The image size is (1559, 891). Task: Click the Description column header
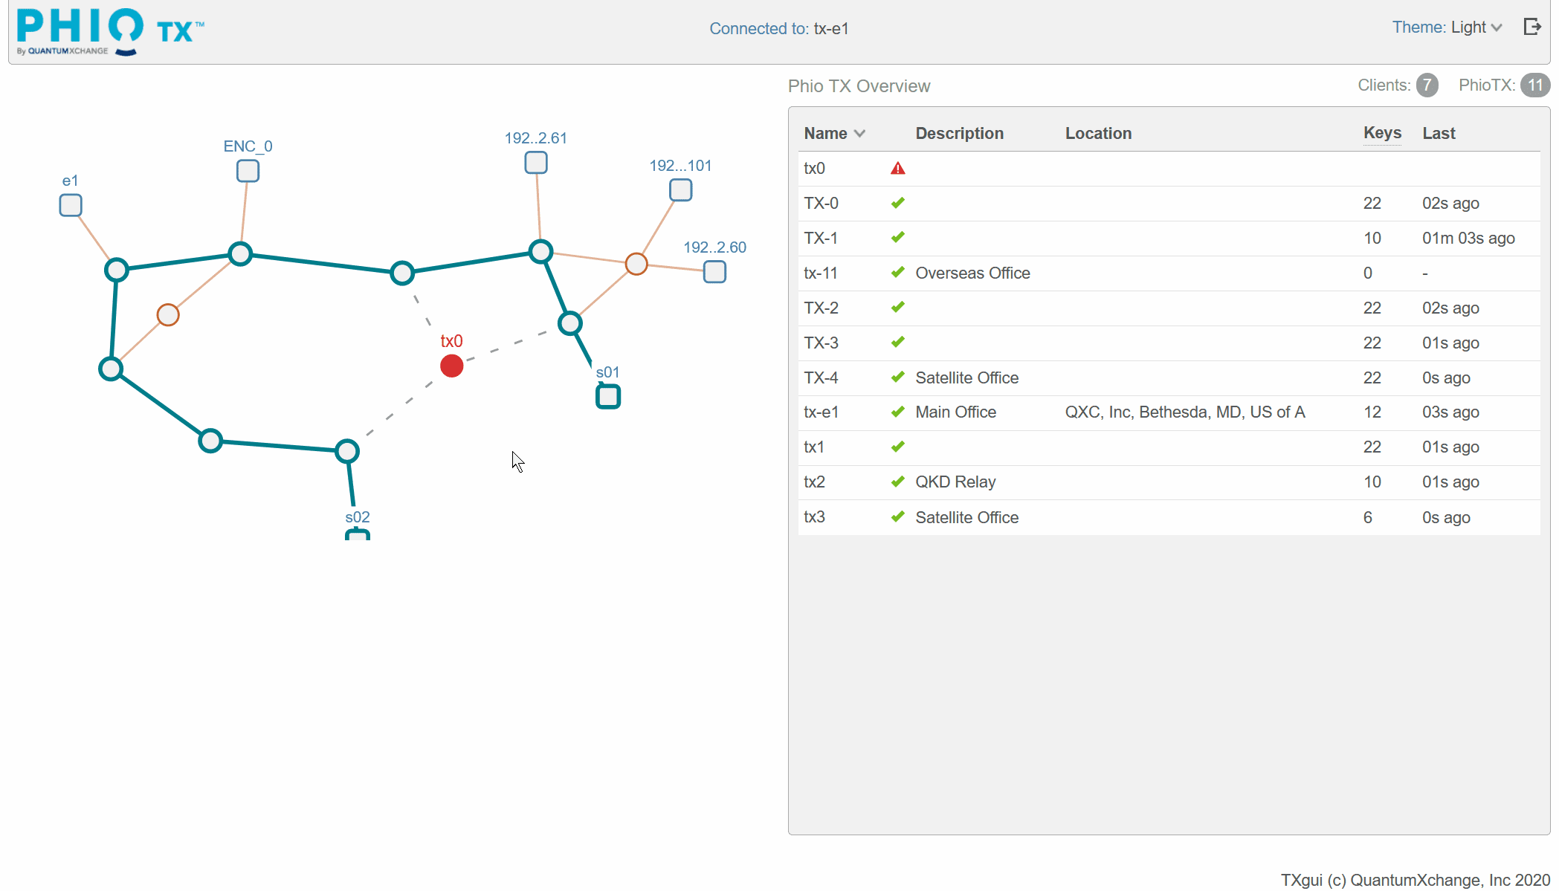[959, 134]
